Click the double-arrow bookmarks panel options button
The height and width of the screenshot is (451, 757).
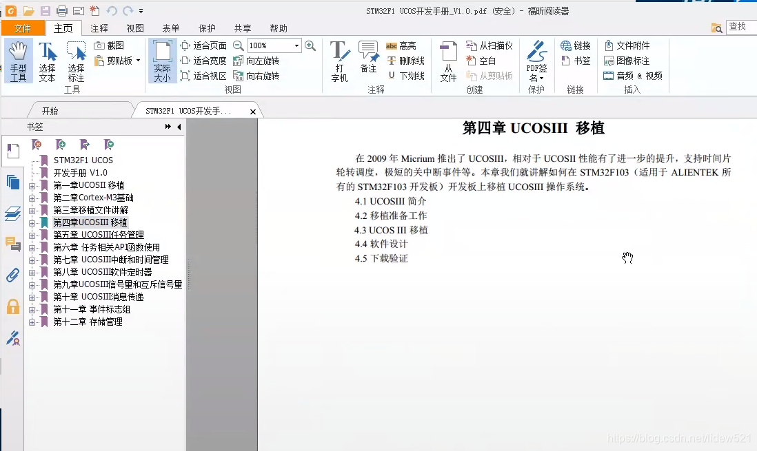click(168, 127)
